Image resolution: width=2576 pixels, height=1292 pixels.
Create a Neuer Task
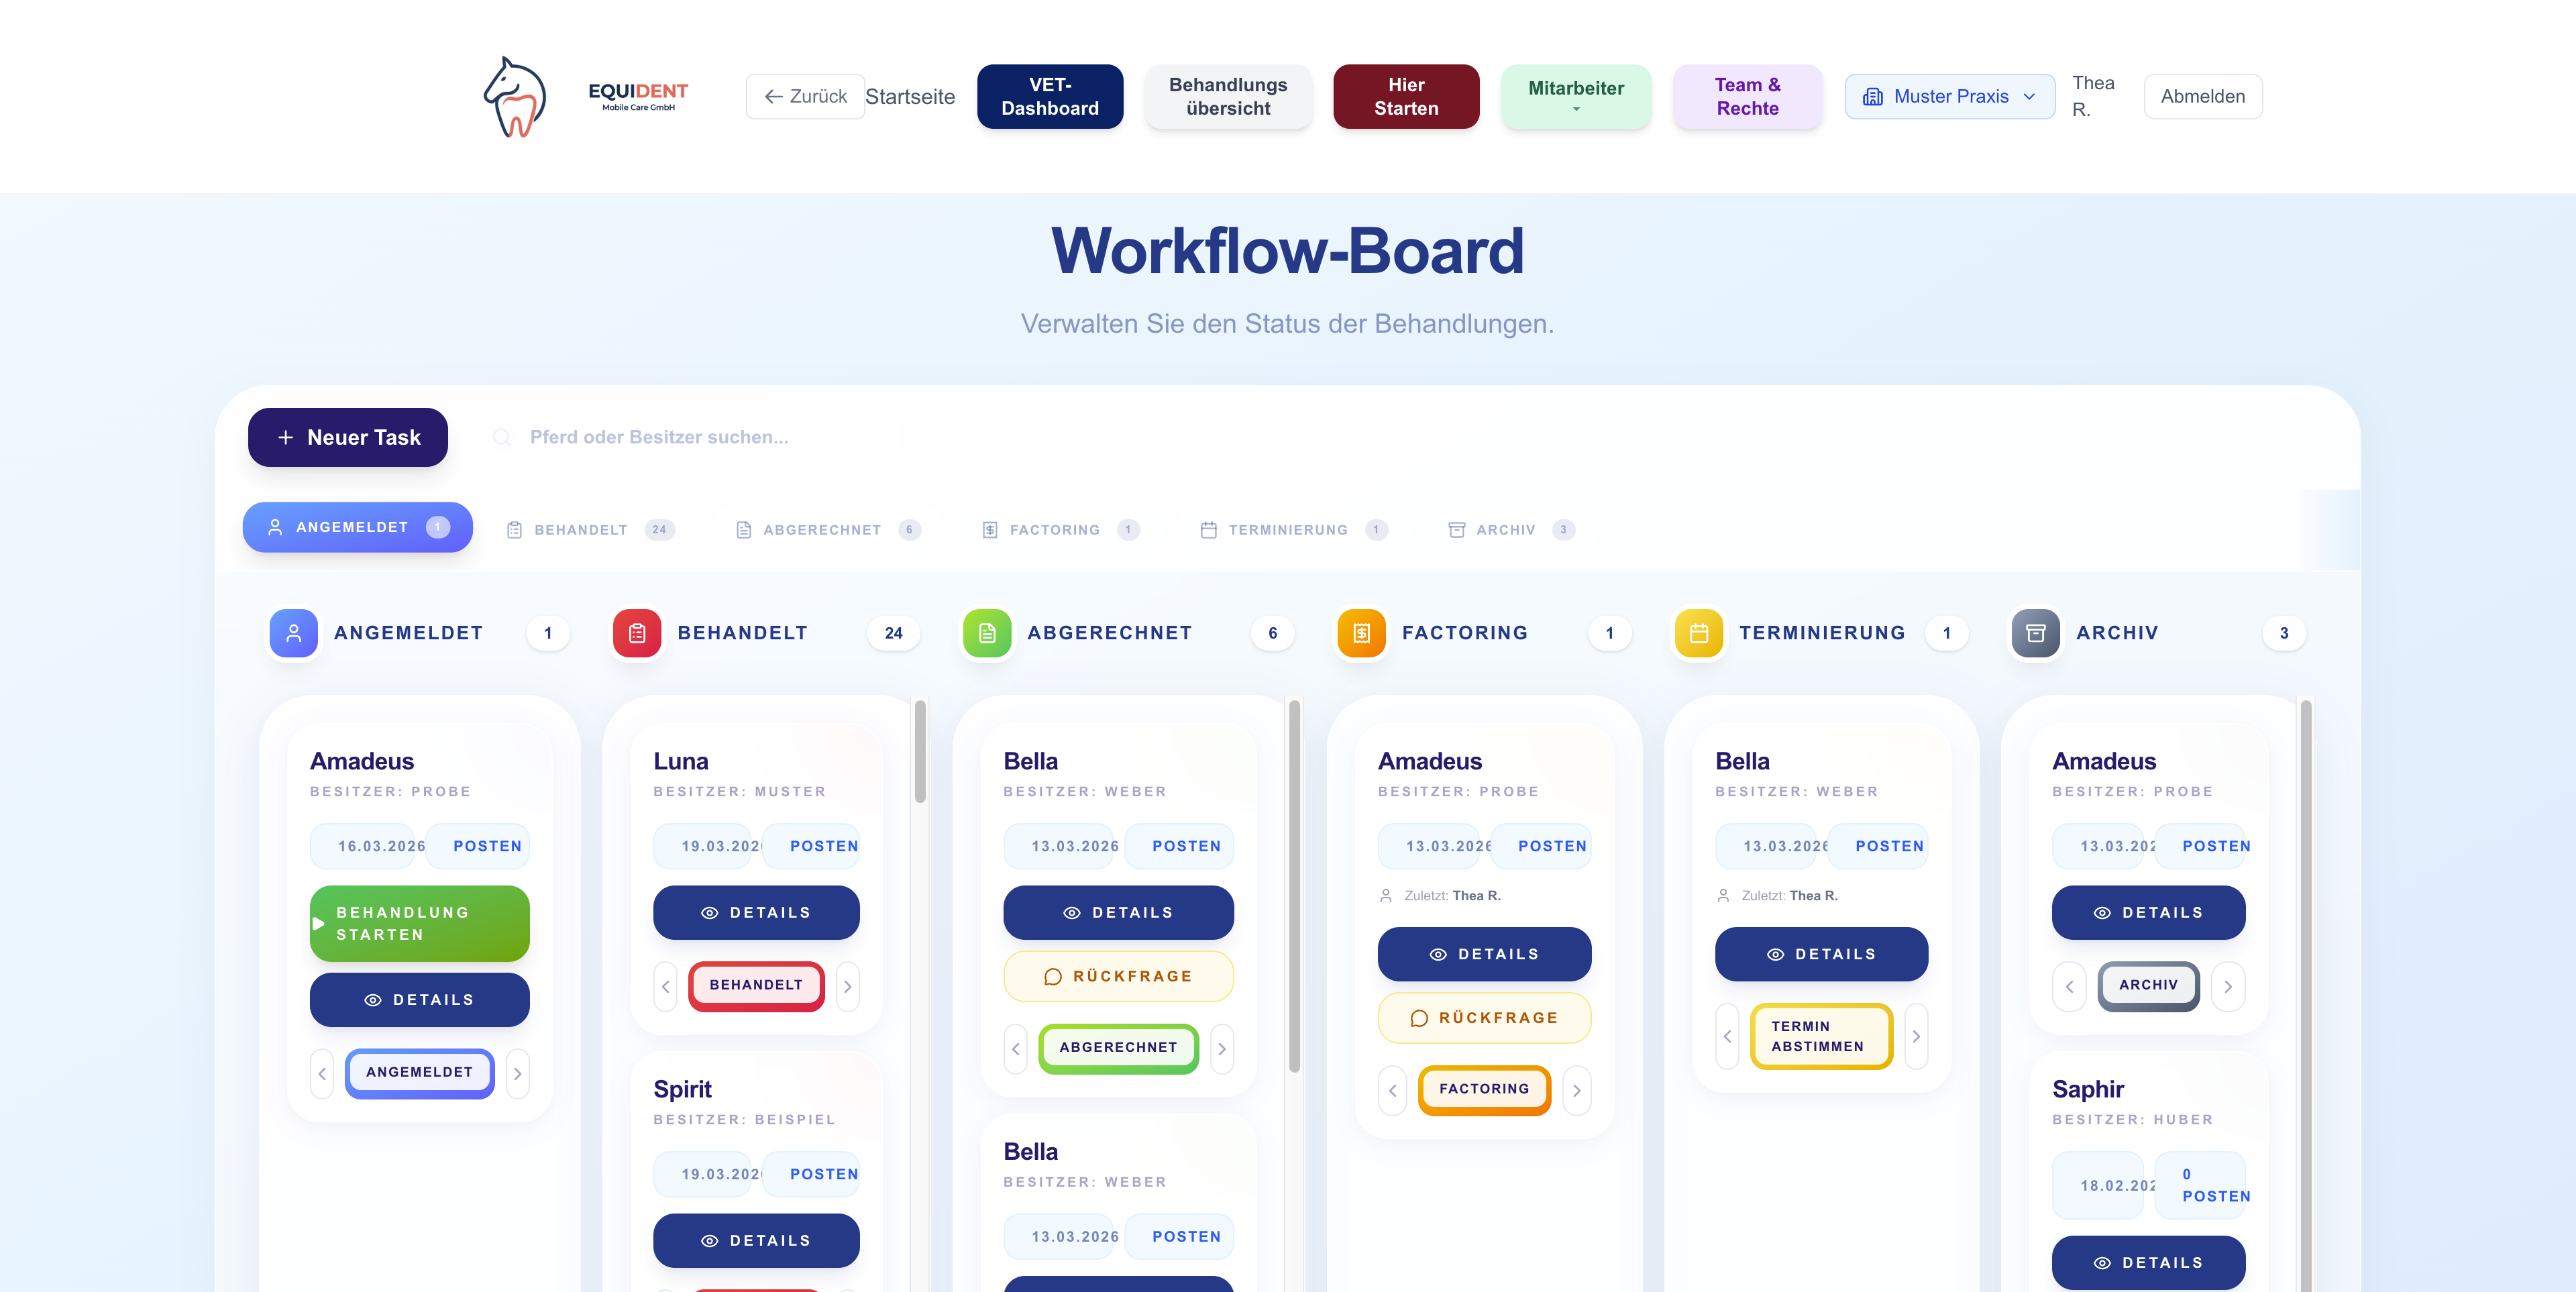[348, 437]
